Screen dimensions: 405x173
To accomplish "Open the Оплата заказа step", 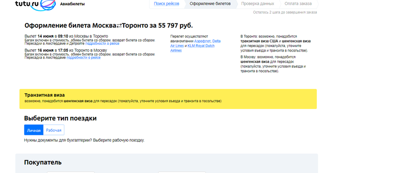I will pyautogui.click(x=298, y=4).
